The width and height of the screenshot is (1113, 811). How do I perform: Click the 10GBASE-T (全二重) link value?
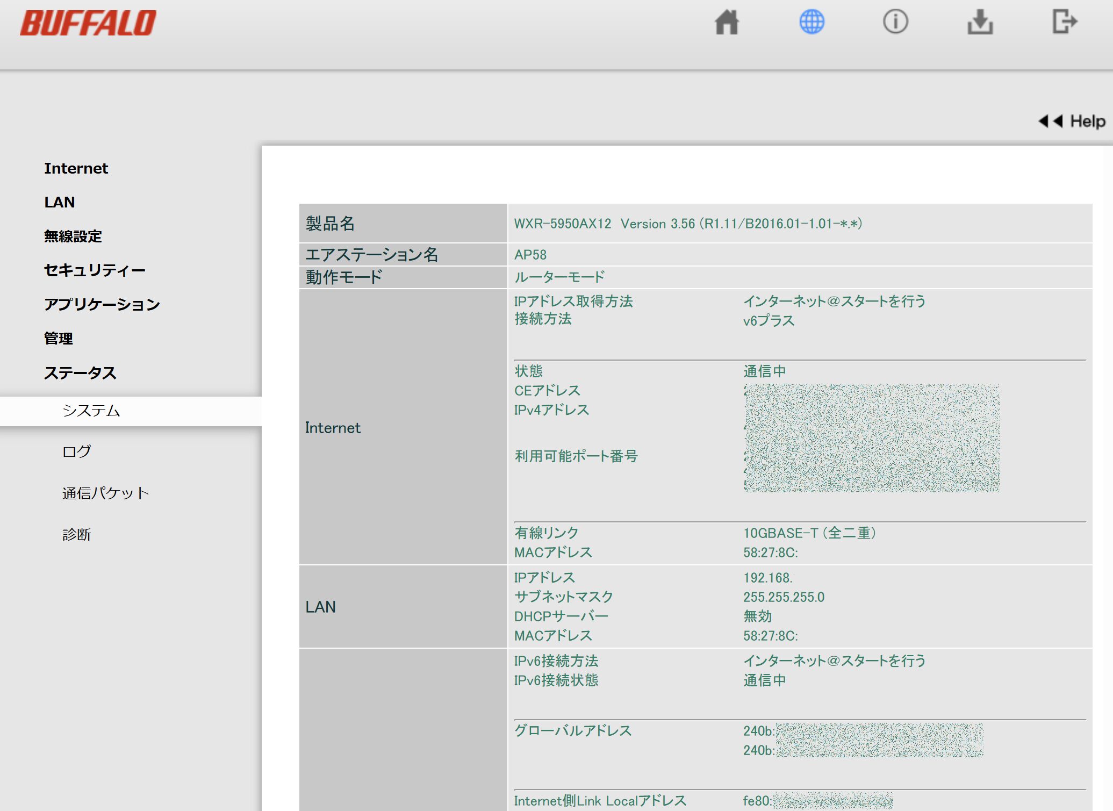809,533
